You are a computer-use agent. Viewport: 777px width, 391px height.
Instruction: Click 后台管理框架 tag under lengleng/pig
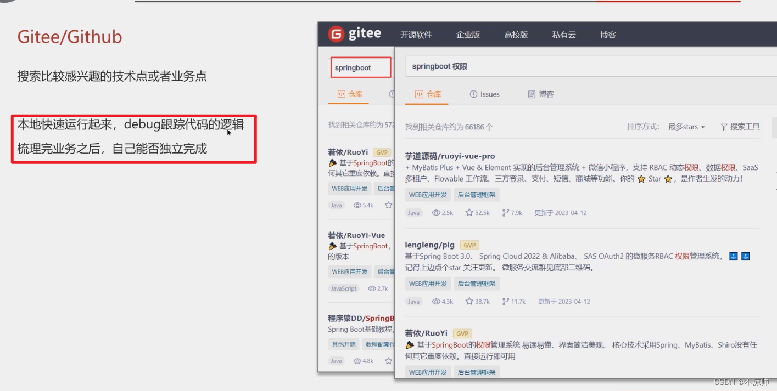coord(477,284)
